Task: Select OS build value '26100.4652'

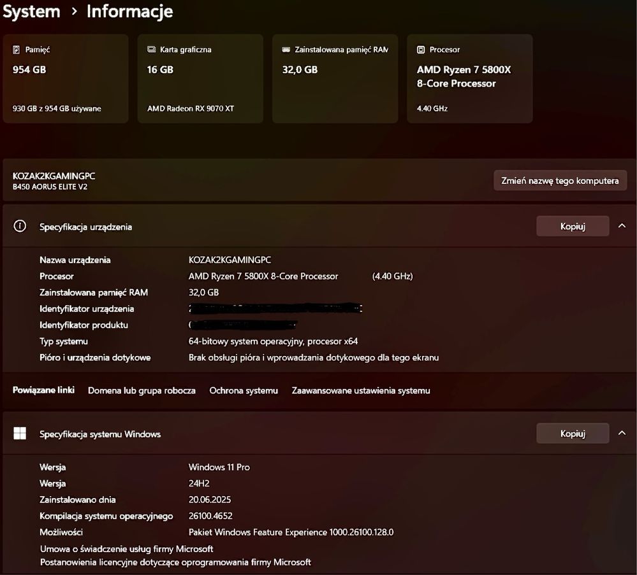Action: pos(210,516)
